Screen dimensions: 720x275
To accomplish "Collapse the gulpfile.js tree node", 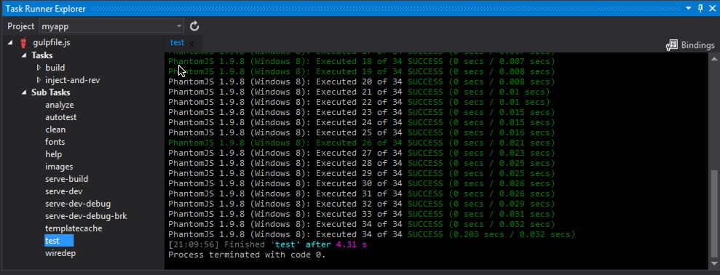I will click(x=10, y=43).
